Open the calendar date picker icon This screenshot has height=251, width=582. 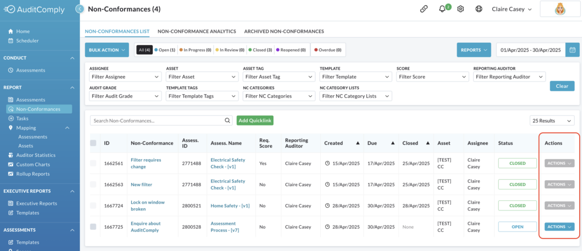coord(572,50)
